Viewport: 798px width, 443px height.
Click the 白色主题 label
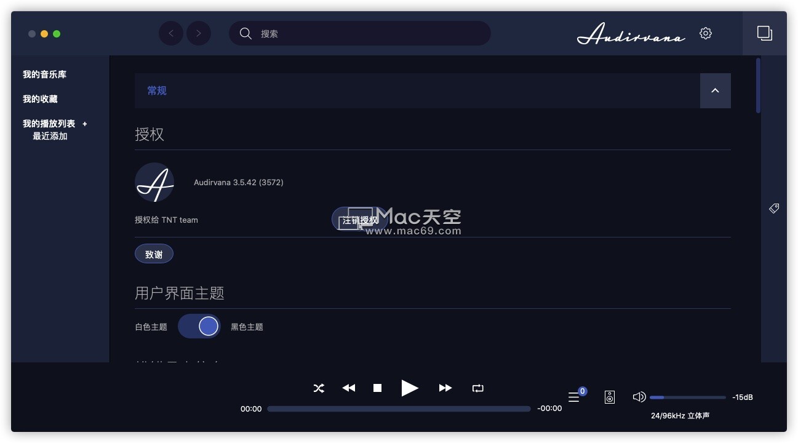(151, 327)
